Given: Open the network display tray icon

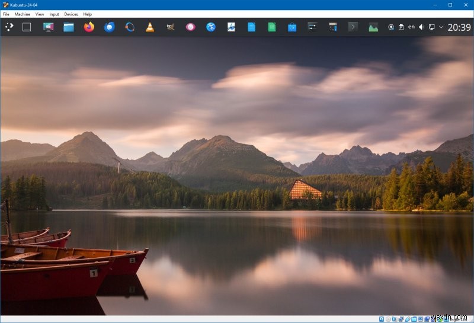Looking at the screenshot, I should [432, 27].
